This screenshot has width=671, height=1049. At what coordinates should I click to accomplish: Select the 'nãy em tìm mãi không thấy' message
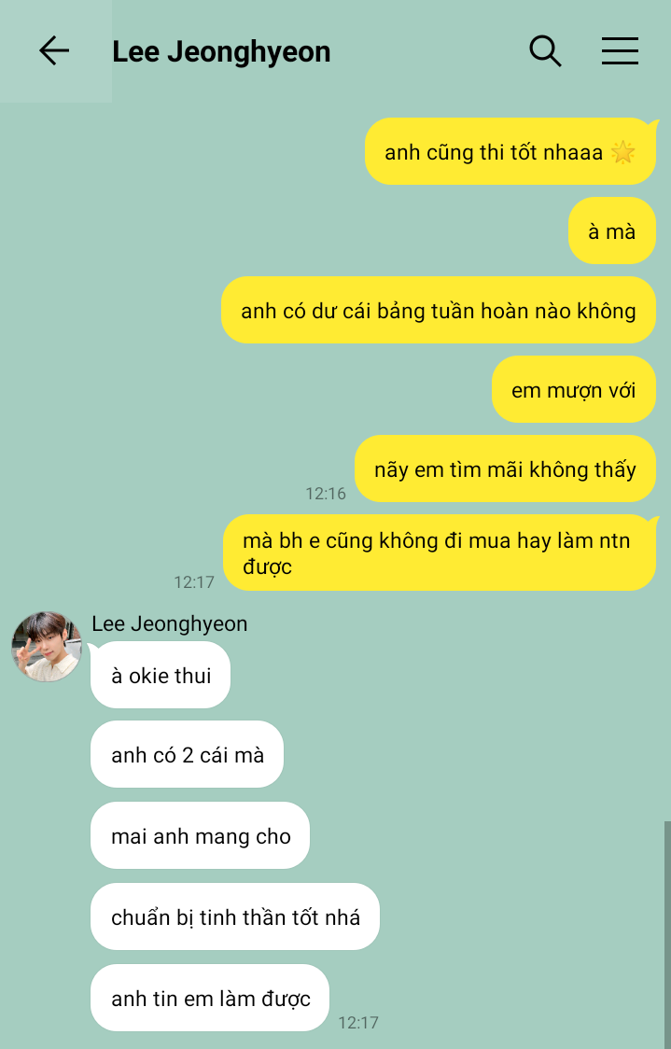coord(505,469)
